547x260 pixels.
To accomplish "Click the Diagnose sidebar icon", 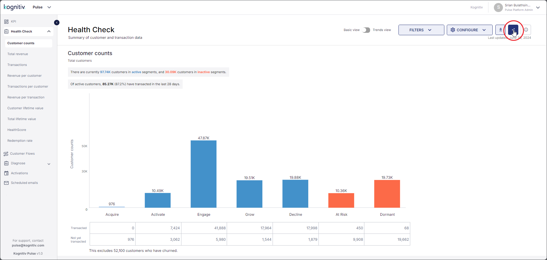I will pos(6,163).
